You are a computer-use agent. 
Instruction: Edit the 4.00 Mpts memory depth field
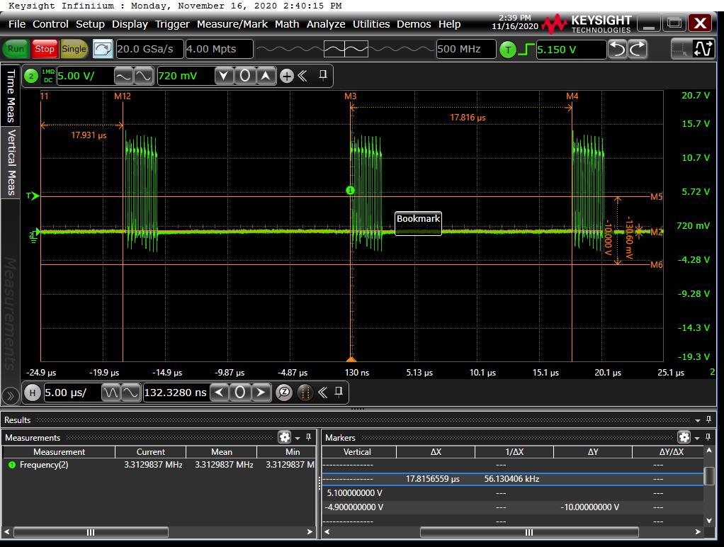pyautogui.click(x=219, y=49)
